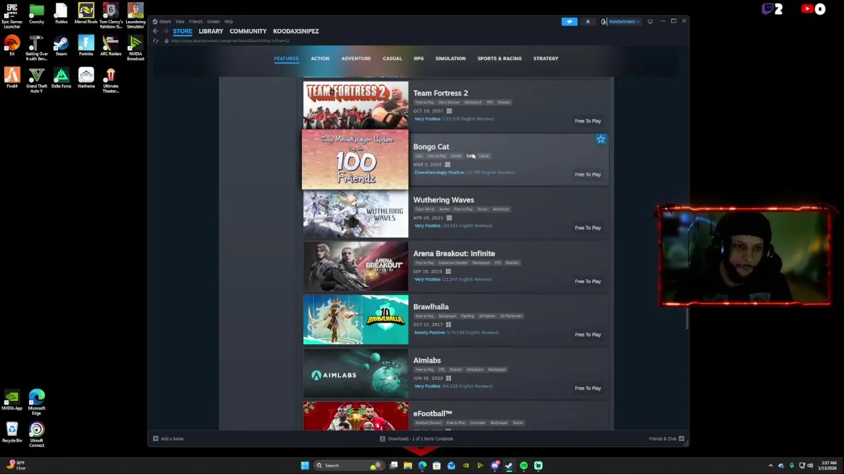This screenshot has width=844, height=474.
Task: Open the View menu in Steam
Action: pos(180,22)
